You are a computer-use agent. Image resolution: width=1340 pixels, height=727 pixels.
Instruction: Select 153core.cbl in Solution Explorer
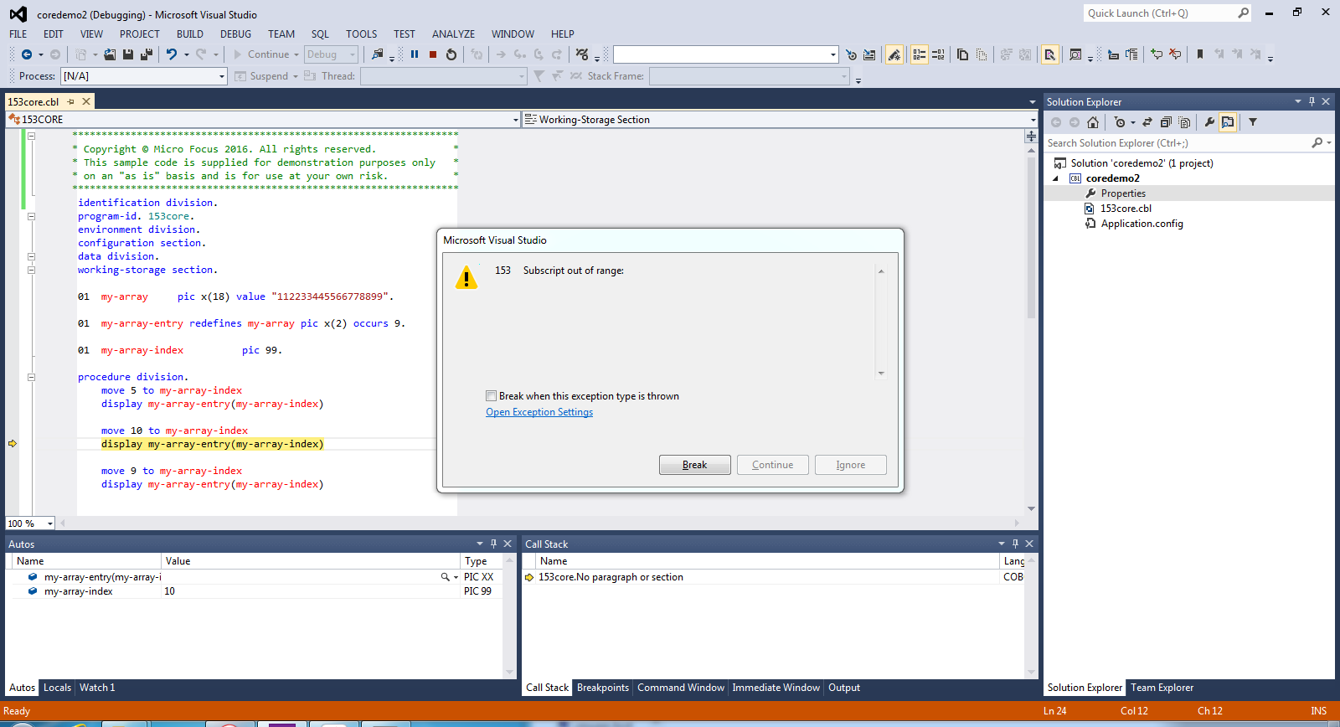point(1126,209)
